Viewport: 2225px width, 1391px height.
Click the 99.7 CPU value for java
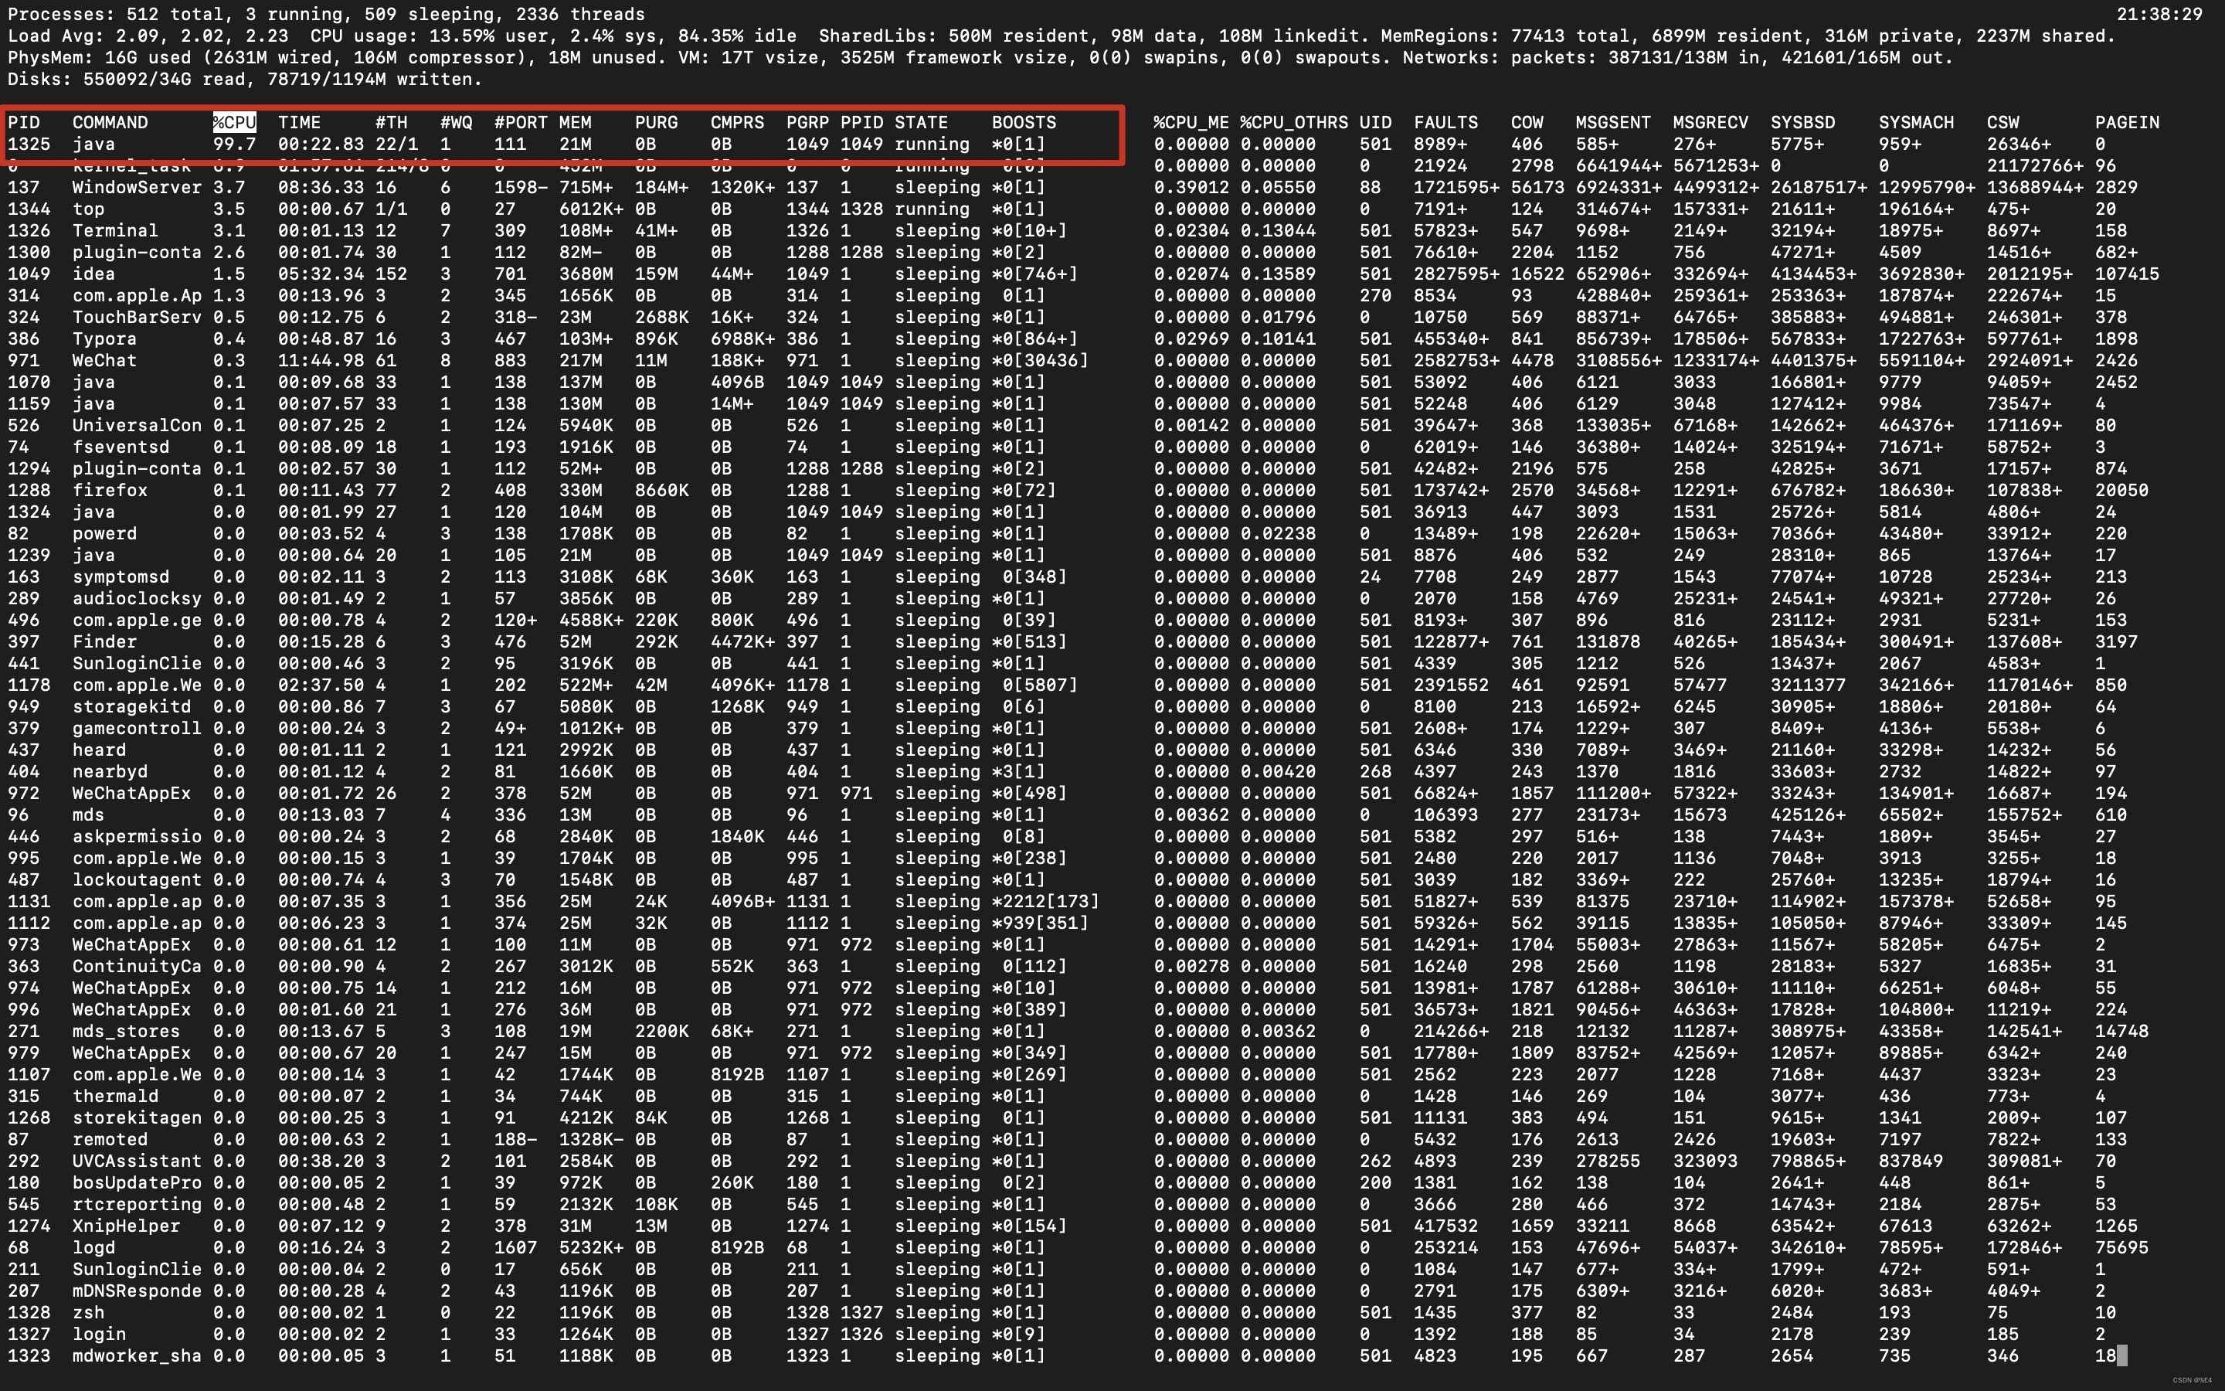[x=234, y=145]
